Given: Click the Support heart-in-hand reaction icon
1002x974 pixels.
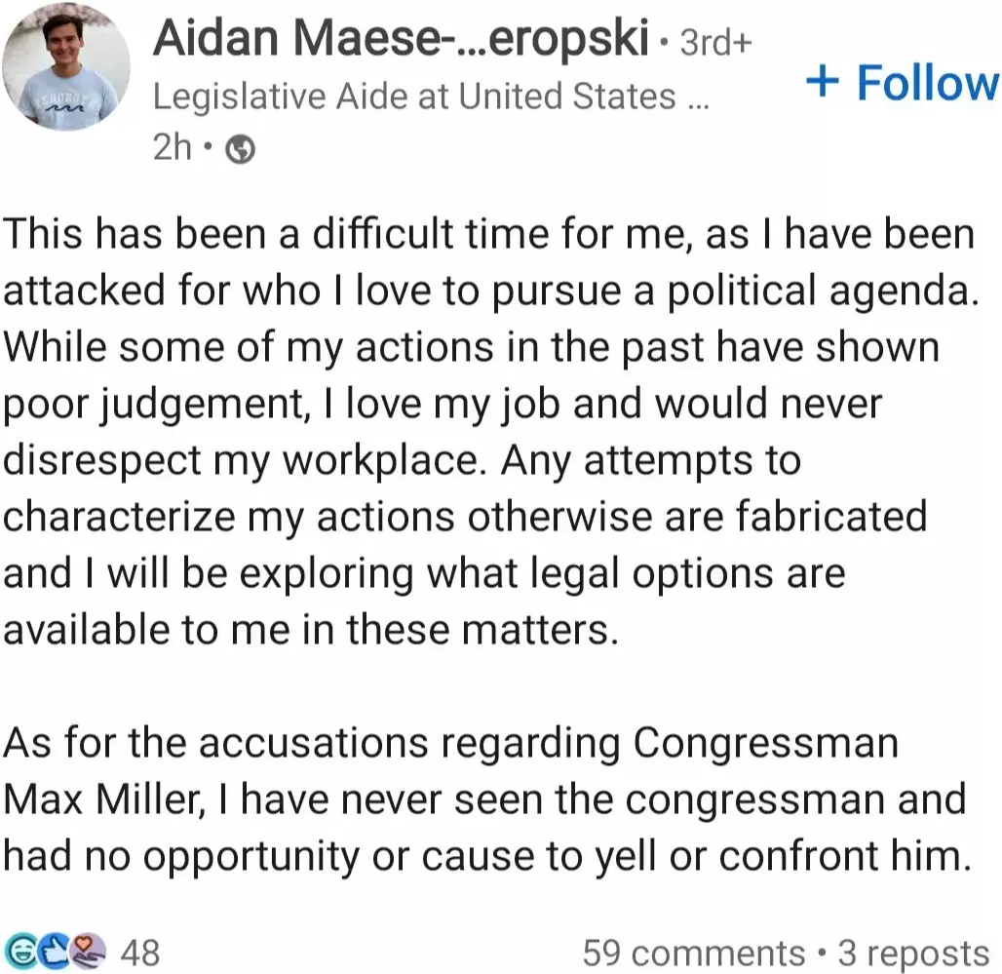Looking at the screenshot, I should tap(88, 951).
